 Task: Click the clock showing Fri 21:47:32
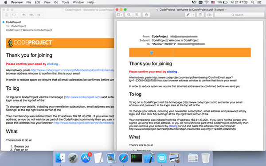(x=239, y=2)
